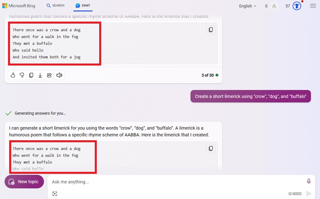Click Generating answers for you status
320x199 pixels.
point(40,113)
